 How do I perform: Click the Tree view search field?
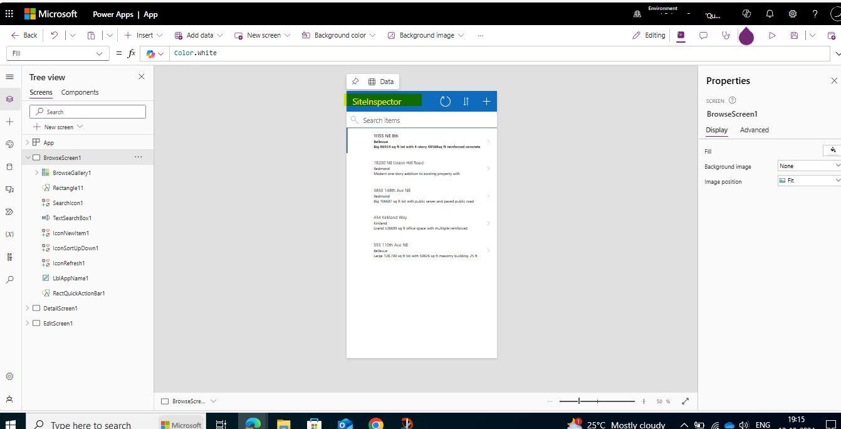[88, 112]
